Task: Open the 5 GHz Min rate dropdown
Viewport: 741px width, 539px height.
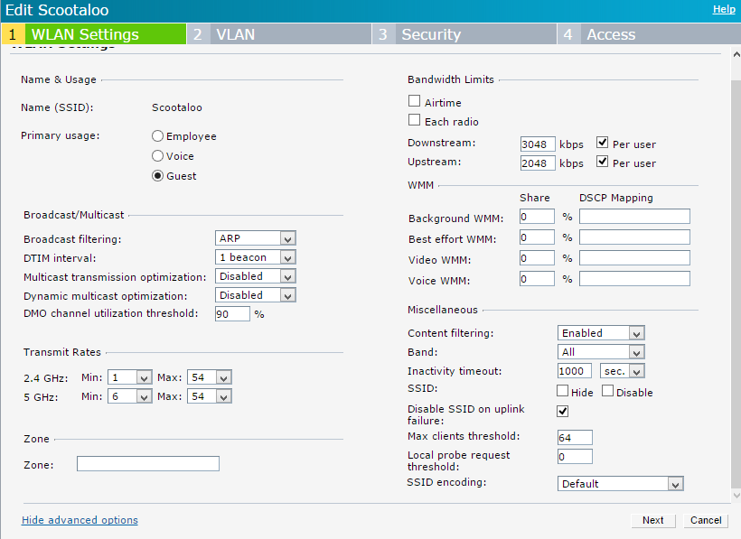Action: click(130, 396)
